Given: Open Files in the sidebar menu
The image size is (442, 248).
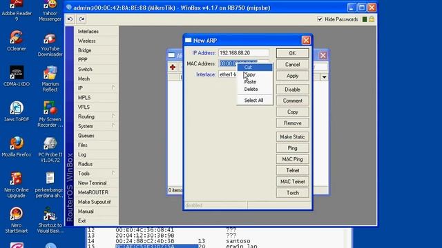Looking at the screenshot, I should [x=97, y=145].
